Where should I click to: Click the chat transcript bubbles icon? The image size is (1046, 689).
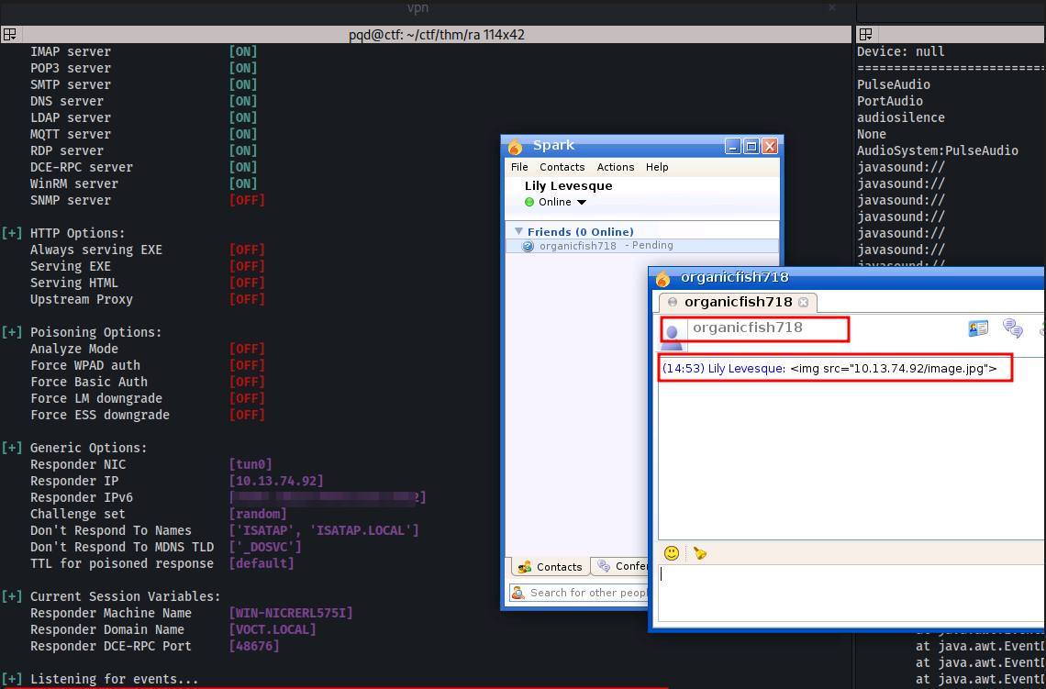tap(1013, 328)
